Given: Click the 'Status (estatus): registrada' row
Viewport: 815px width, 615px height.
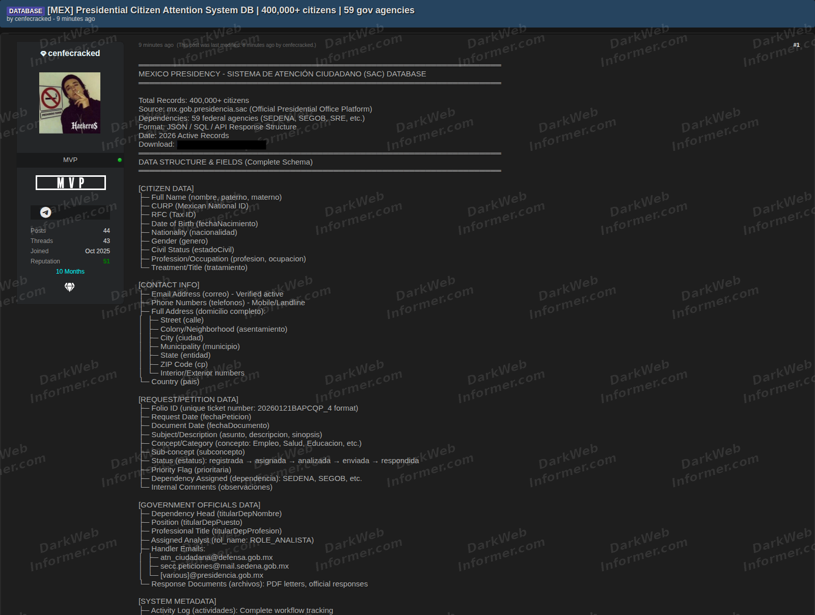Looking at the screenshot, I should click(x=285, y=461).
